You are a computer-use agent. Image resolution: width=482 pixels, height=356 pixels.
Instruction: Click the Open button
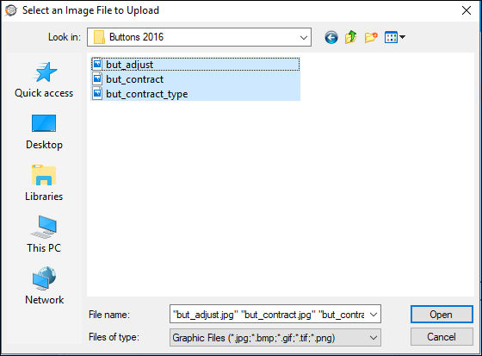click(442, 315)
